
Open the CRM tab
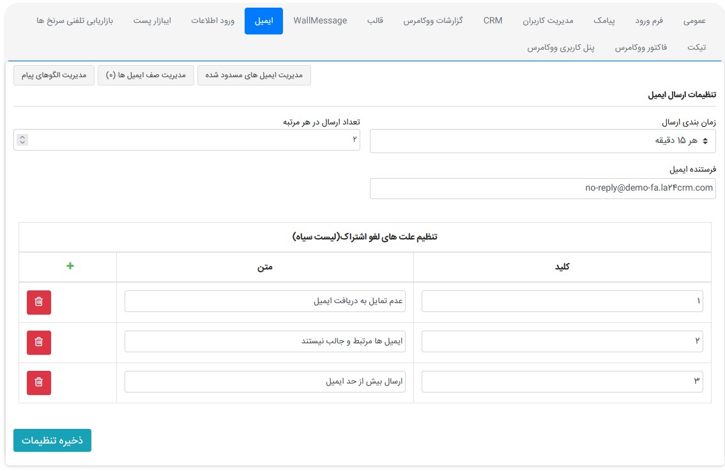tap(492, 21)
